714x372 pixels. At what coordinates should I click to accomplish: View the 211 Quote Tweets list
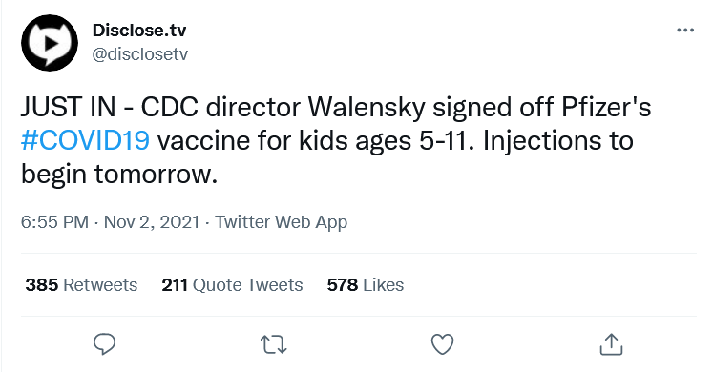click(232, 284)
